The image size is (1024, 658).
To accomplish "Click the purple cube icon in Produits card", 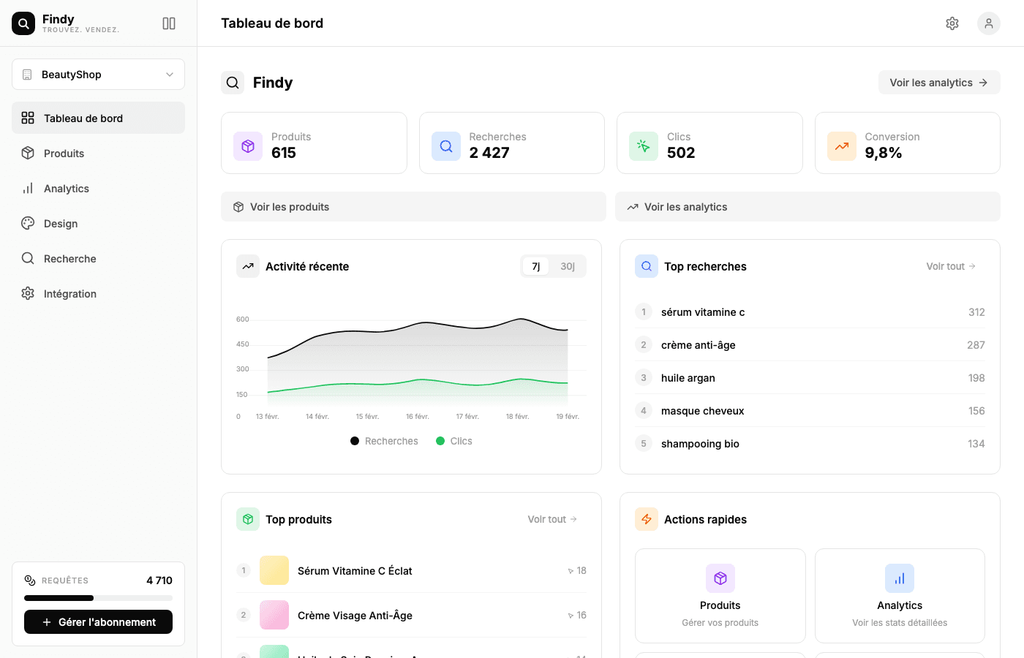I will pos(720,578).
